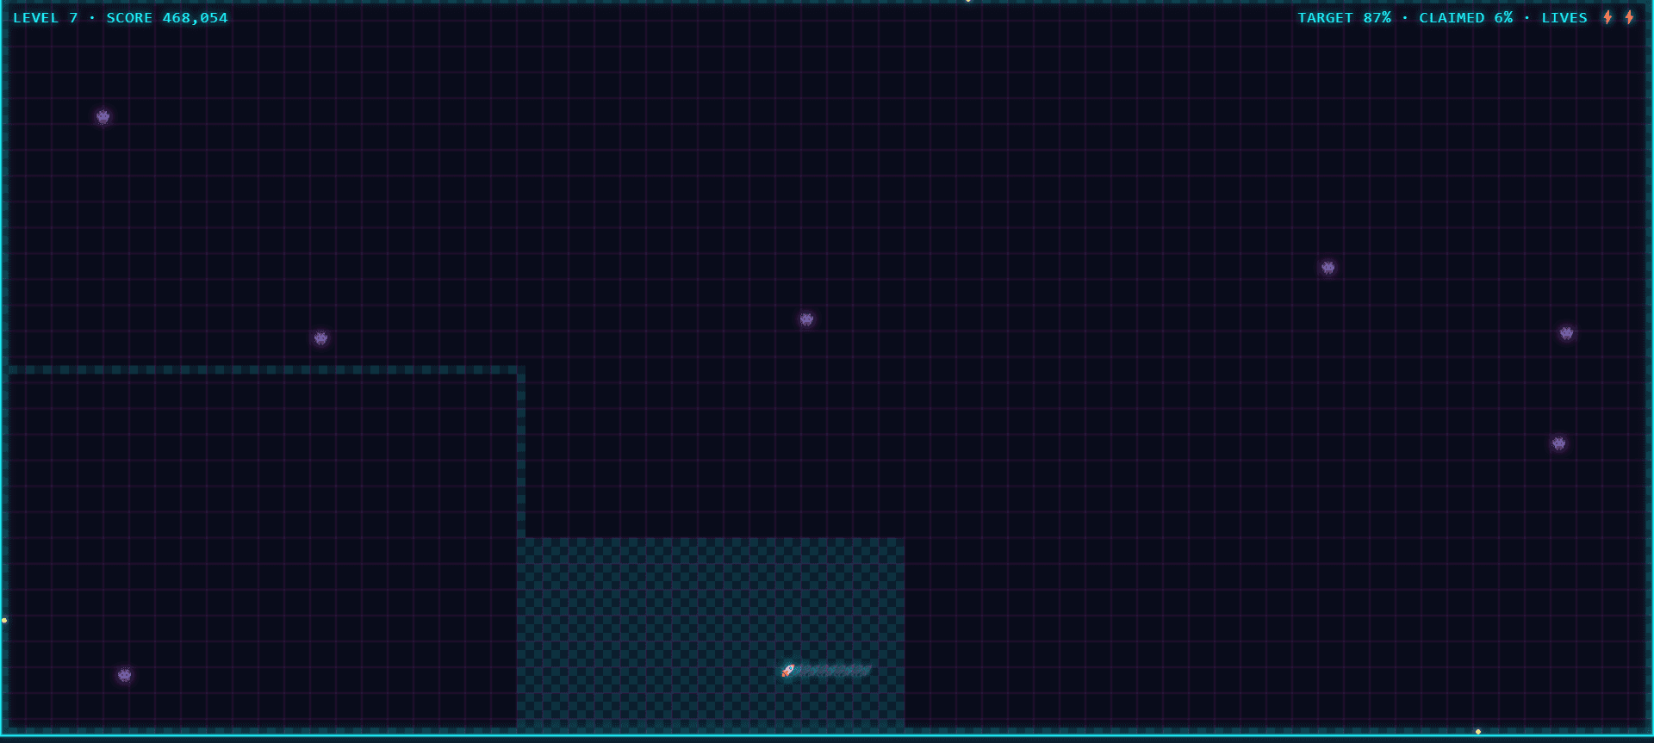Click the second orange lightning life icon
Image resolution: width=1654 pixels, height=743 pixels.
click(x=1629, y=17)
